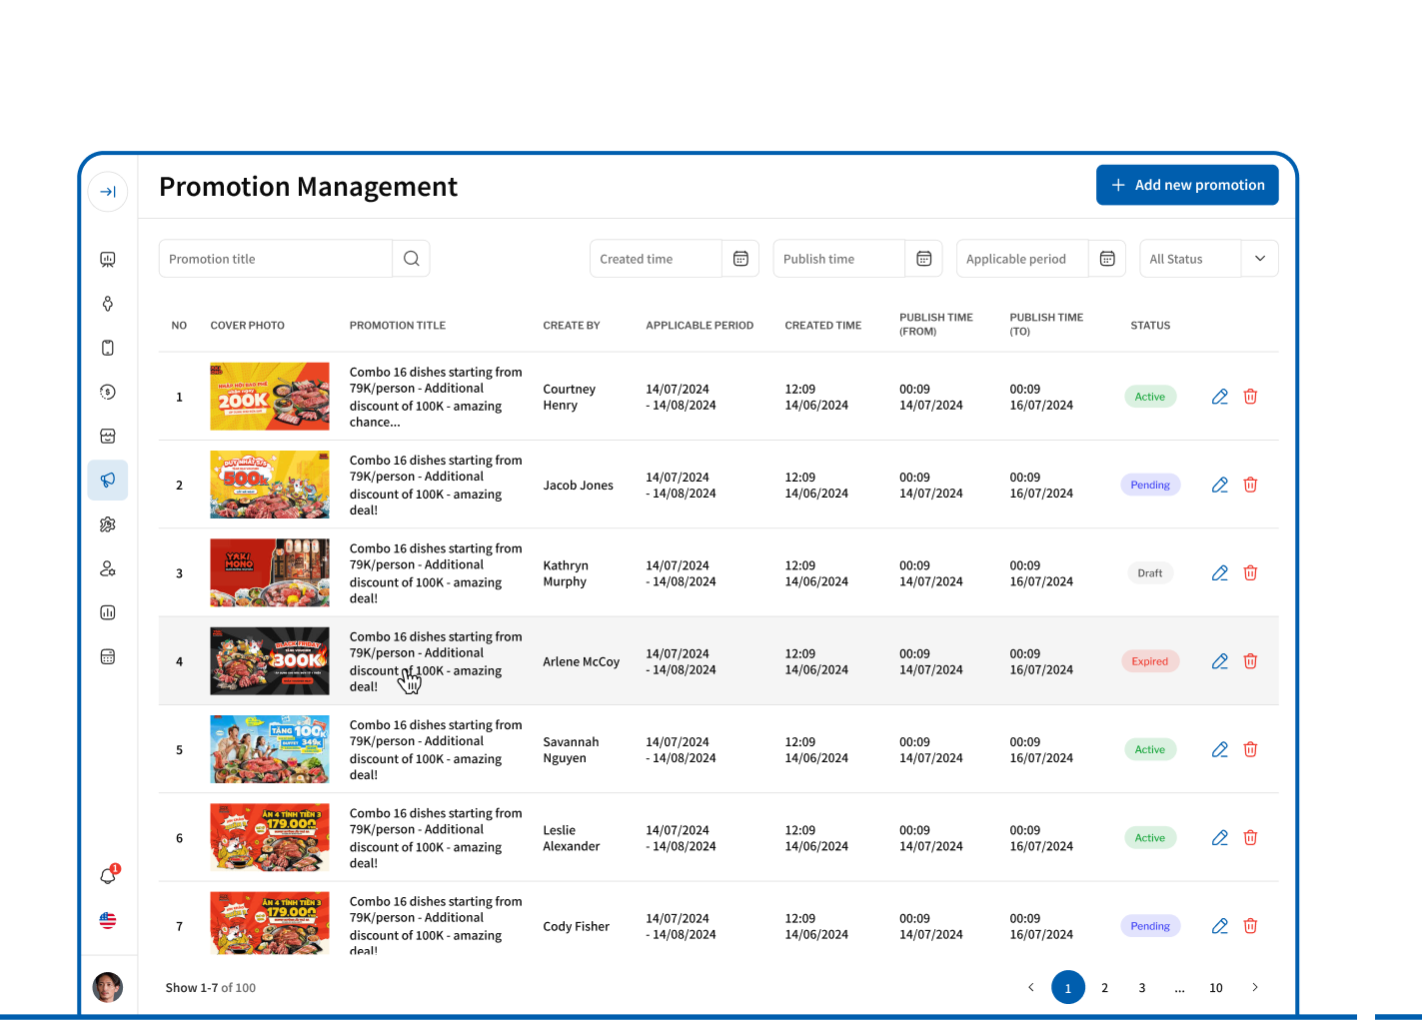Click the US flag language icon
Screen dimensions: 1422x1021
coord(108,920)
